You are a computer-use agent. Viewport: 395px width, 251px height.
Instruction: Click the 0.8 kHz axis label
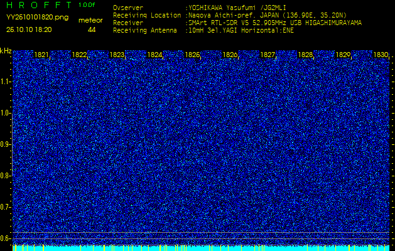point(5,176)
